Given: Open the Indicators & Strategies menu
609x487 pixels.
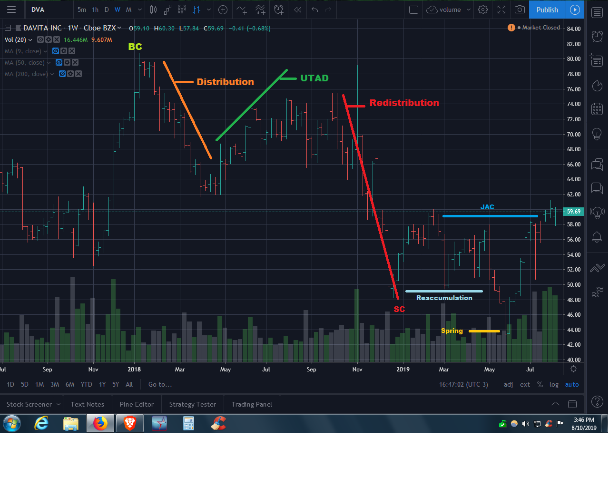Looking at the screenshot, I should click(x=242, y=10).
